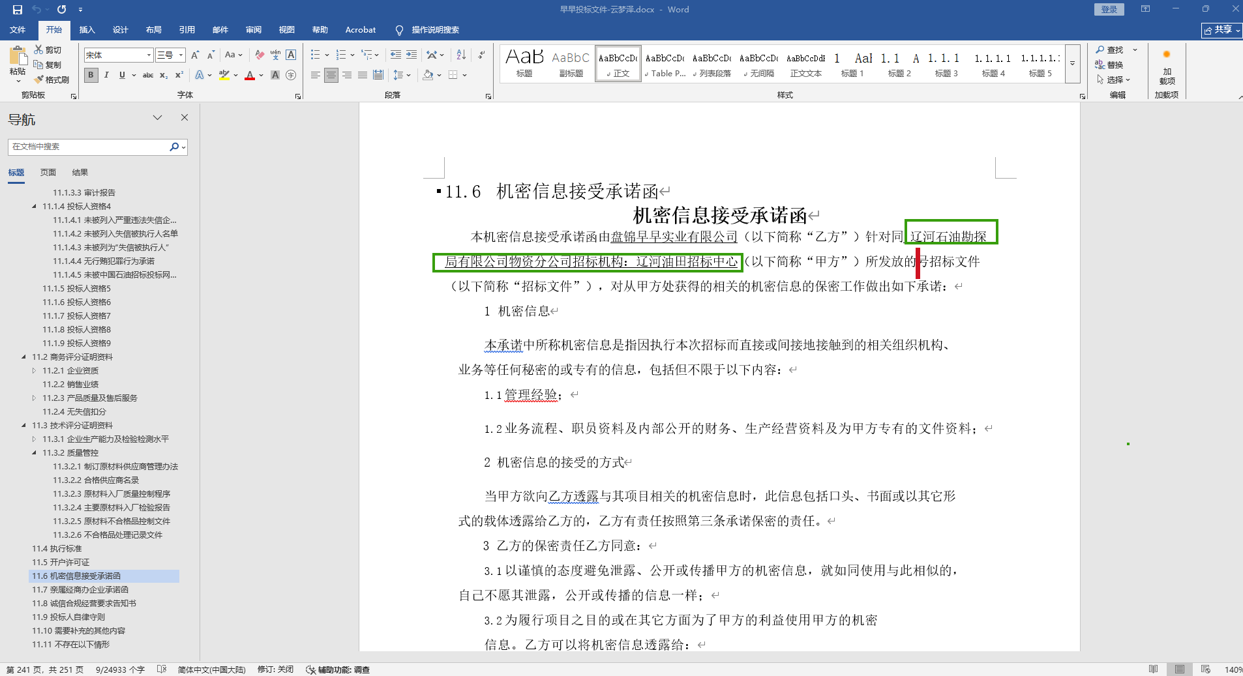Screen dimensions: 1243x676
Task: Apply strikethrough with the abc icon
Action: point(148,75)
